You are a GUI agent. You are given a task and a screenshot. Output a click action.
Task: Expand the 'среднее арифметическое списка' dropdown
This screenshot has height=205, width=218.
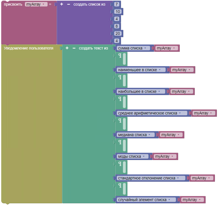152,113
